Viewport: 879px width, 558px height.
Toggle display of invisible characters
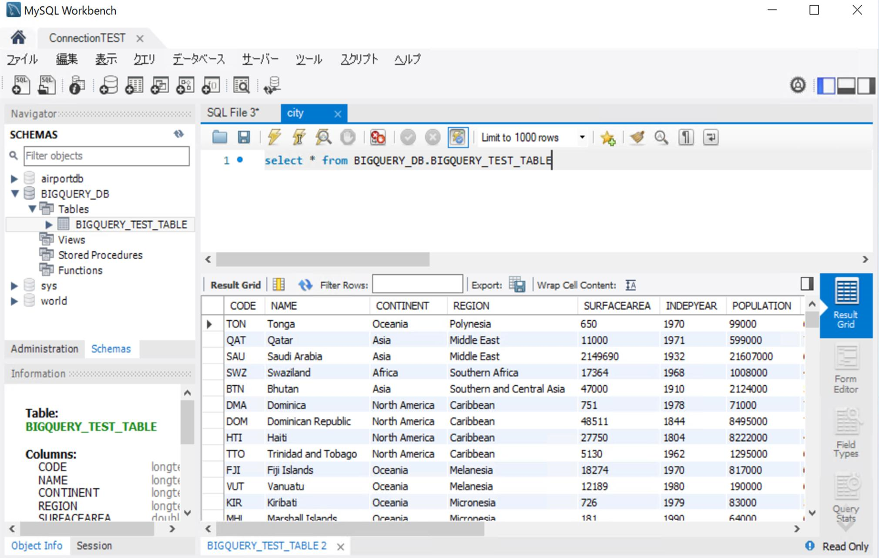pyautogui.click(x=686, y=138)
